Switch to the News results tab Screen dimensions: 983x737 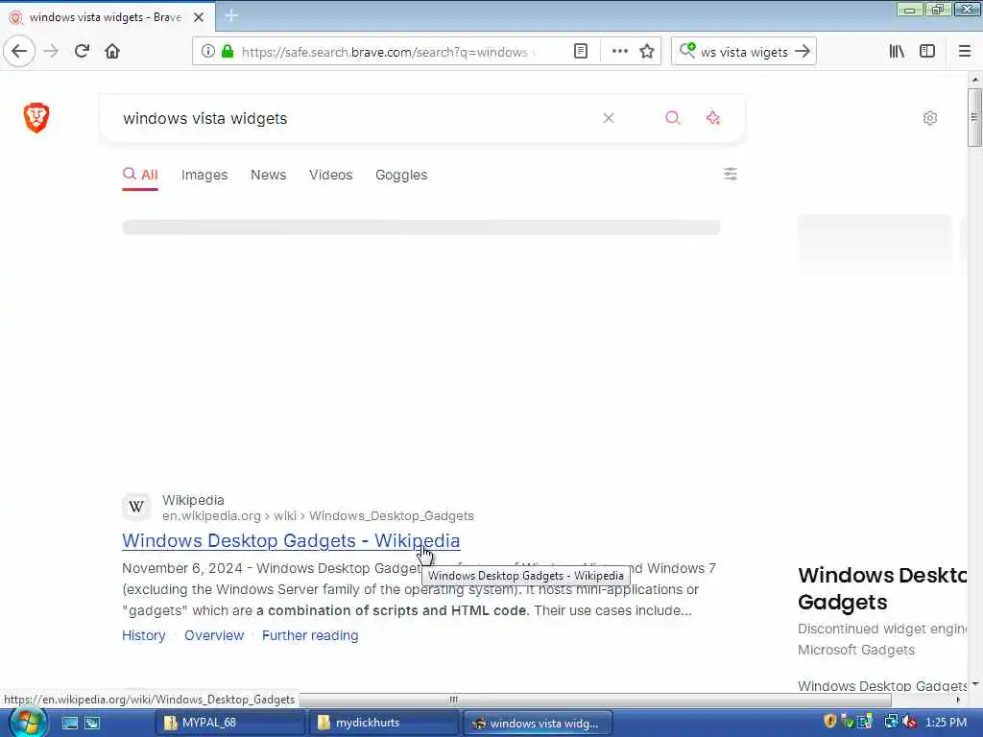(x=269, y=175)
